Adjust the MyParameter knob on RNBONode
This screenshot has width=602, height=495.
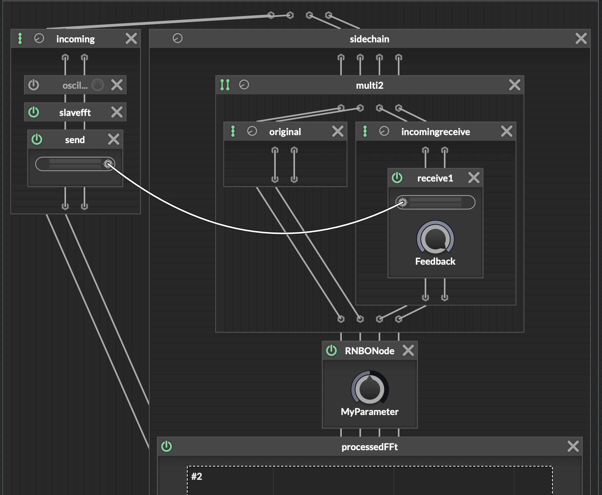(x=370, y=389)
